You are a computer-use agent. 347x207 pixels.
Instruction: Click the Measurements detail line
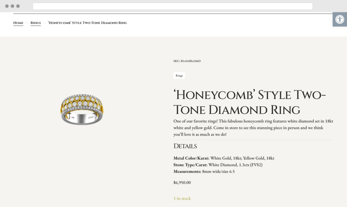tap(204, 172)
